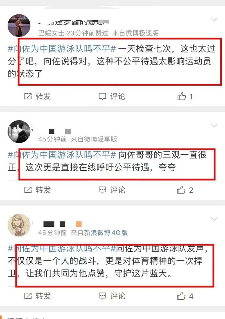Screen dimensions: 225x319
Task: Open the comment icon on the second post
Action: click(102, 190)
